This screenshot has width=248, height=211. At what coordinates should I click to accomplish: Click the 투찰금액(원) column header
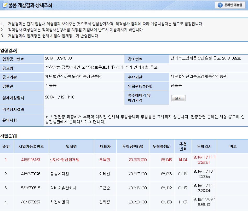(132, 147)
